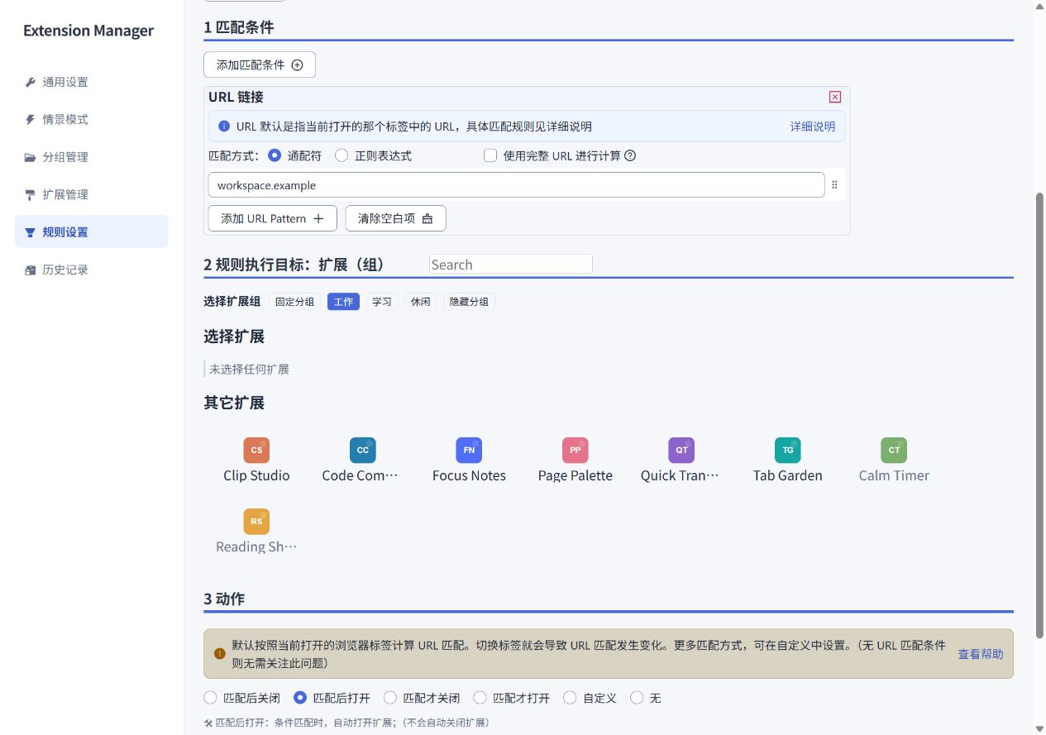Screen dimensions: 1046x735
Task: Click the 未选择任何扩展 text
Action: [x=249, y=370]
